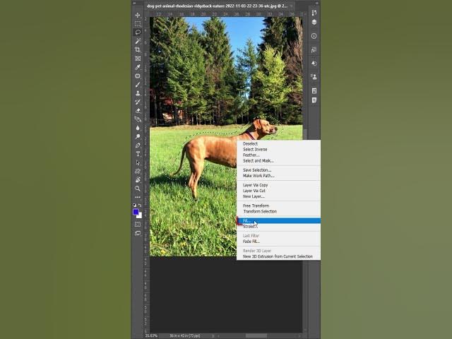Swap foreground and background colors
Screen dimensions: 452x339
pyautogui.click(x=140, y=205)
